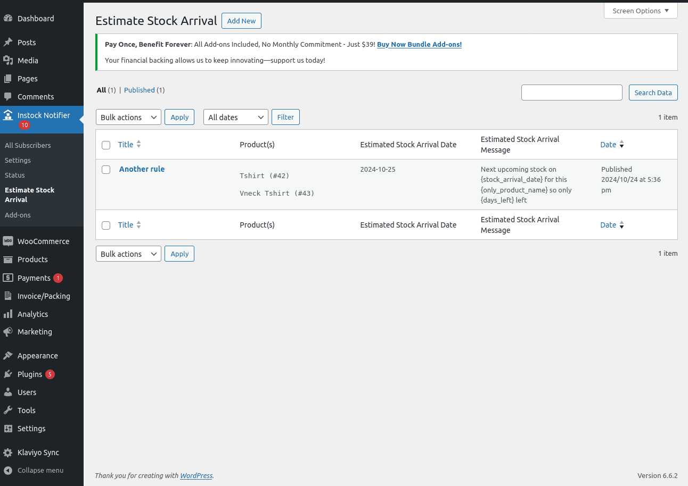Viewport: 688px width, 486px height.
Task: Click the Dashboard gauge icon
Action: coord(8,18)
